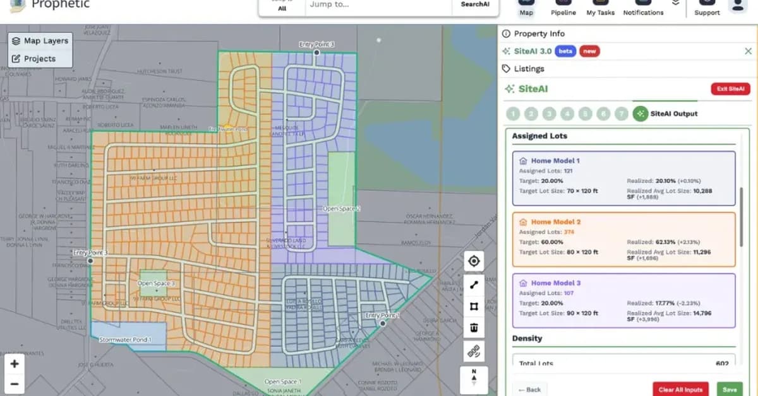Click the Home Model 3 house icon
The height and width of the screenshot is (396, 758).
point(523,283)
